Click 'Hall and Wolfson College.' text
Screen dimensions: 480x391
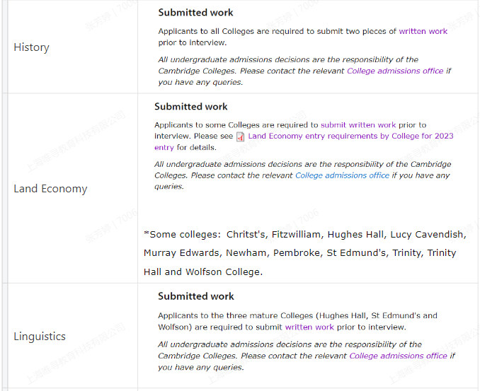pyautogui.click(x=203, y=272)
